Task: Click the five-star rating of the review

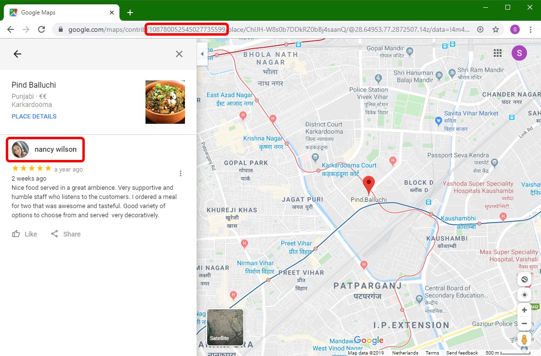Action: click(x=31, y=168)
